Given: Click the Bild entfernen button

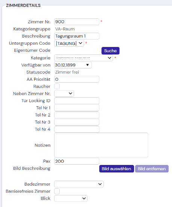Looking at the screenshot, I should click(152, 169).
